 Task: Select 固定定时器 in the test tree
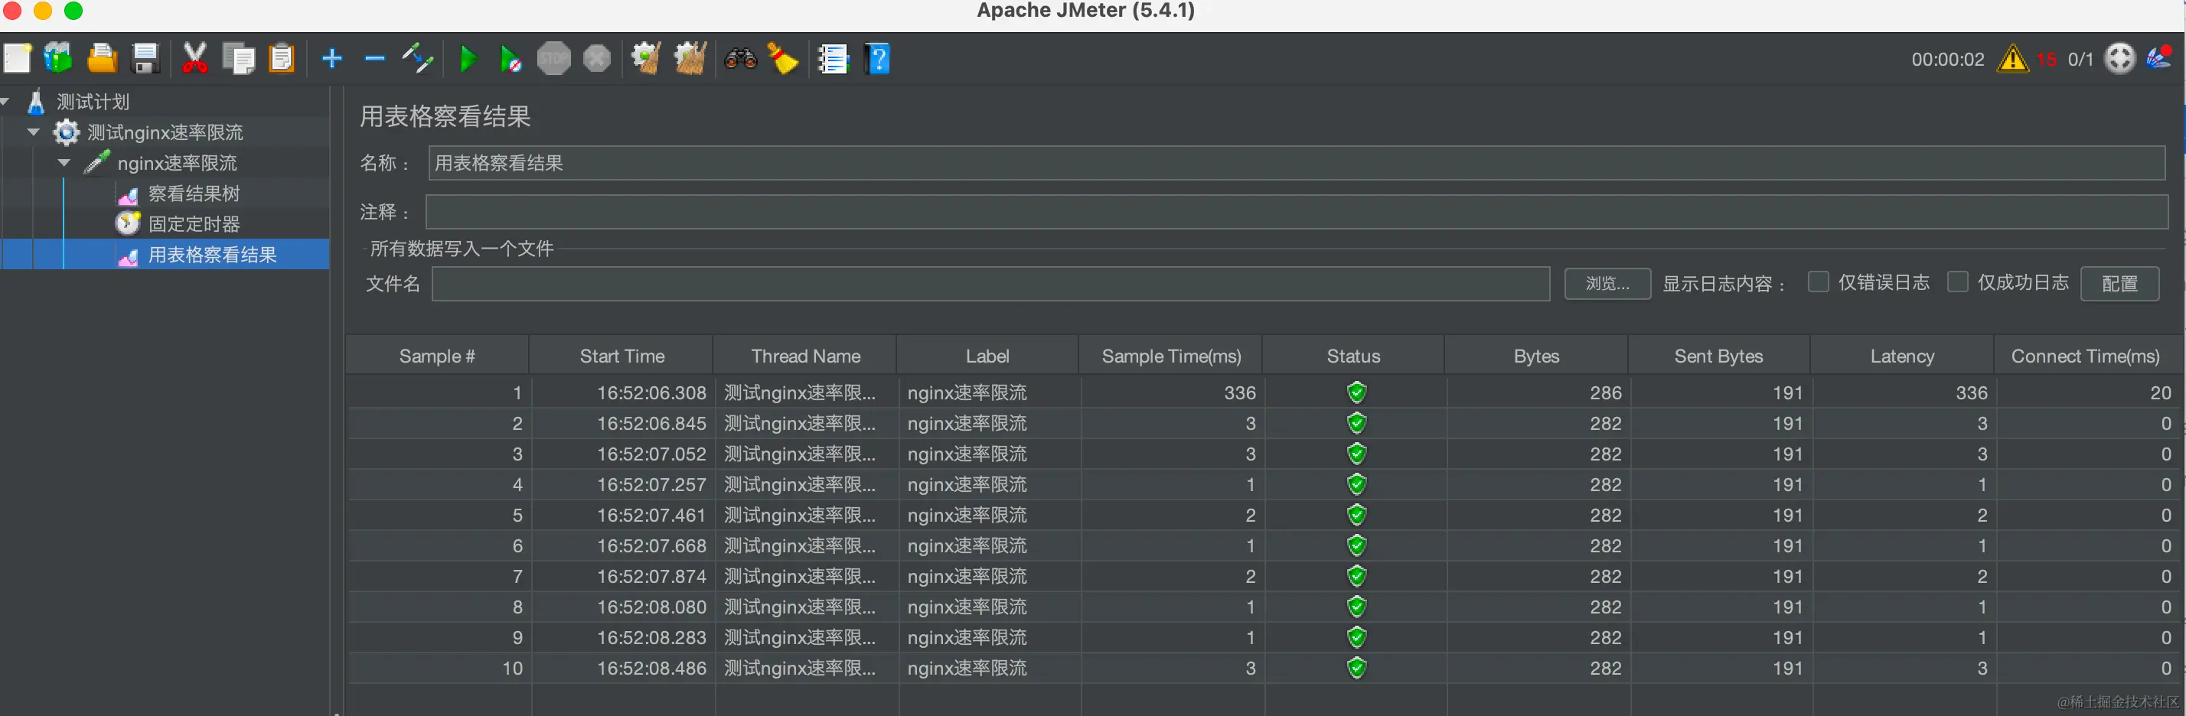coord(194,225)
